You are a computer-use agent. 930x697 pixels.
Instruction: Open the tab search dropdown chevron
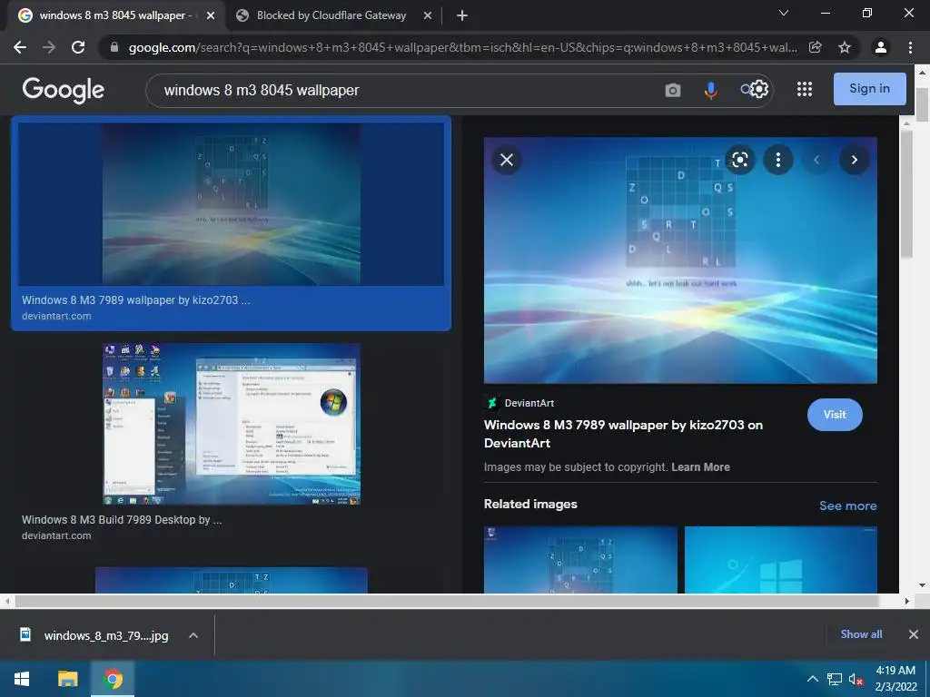tap(784, 13)
